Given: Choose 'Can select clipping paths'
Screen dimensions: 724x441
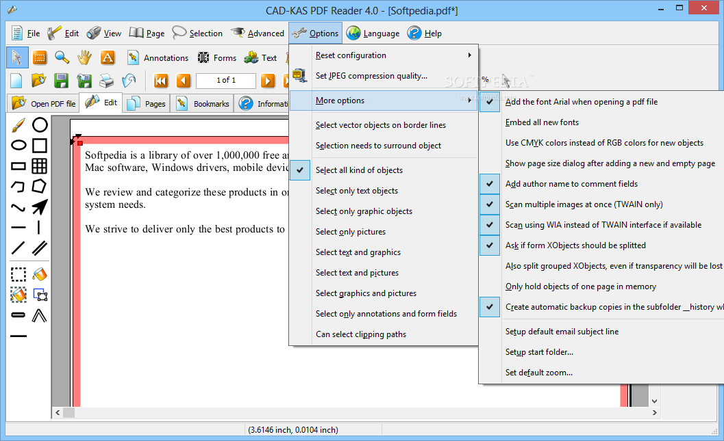Looking at the screenshot, I should click(x=384, y=334).
